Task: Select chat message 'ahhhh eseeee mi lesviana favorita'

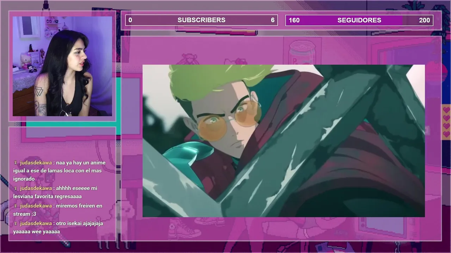Action: coord(55,192)
